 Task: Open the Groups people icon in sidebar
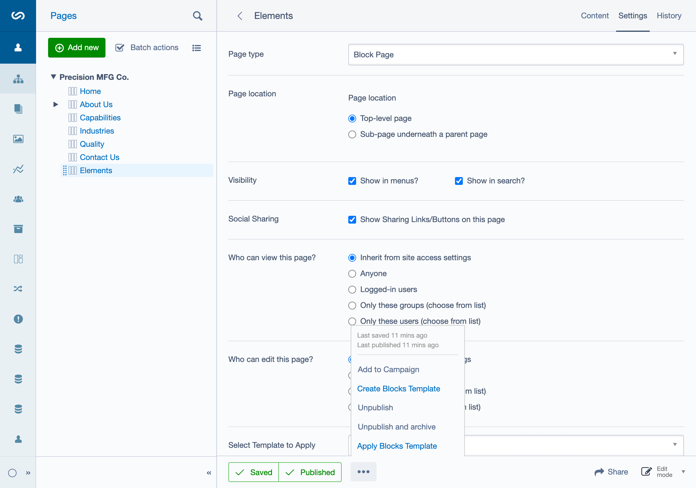click(x=18, y=199)
